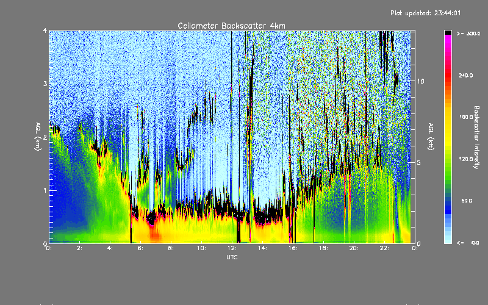This screenshot has width=488, height=305.
Task: Click the "1" km tick label
Action: (45, 190)
